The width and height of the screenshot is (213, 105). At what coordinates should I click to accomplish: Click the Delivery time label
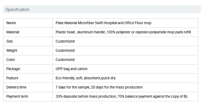16,87
